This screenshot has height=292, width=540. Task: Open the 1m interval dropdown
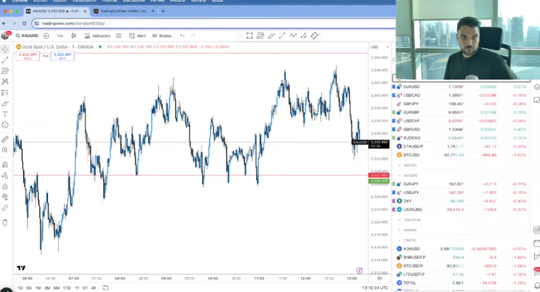click(x=60, y=35)
